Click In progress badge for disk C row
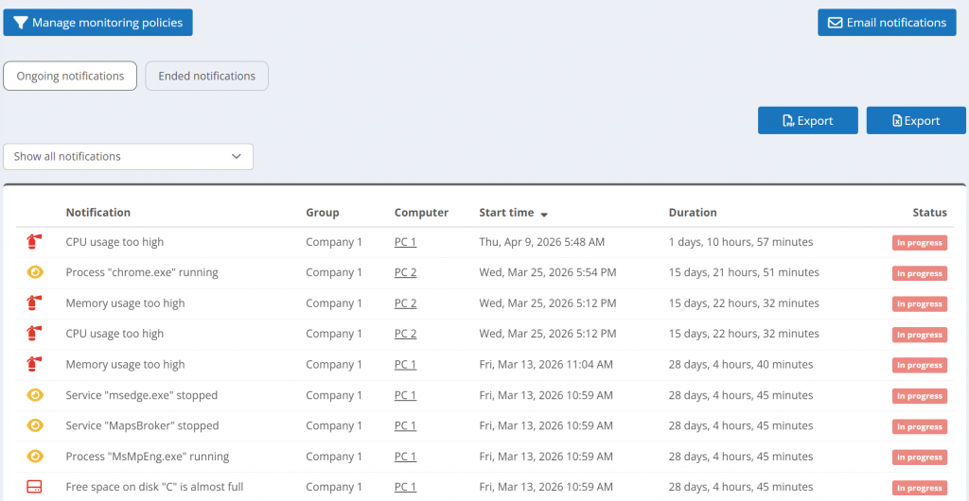 [920, 488]
